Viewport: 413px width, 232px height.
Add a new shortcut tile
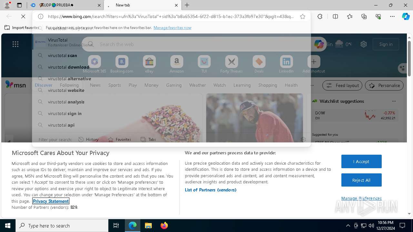[x=314, y=64]
